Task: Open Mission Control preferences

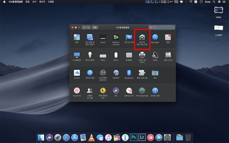Action: tap(116, 39)
